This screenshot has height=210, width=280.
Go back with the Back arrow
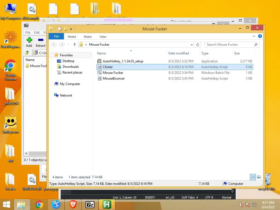(x=54, y=45)
